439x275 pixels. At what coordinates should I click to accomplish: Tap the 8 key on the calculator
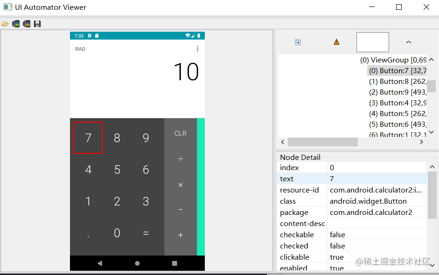click(117, 137)
